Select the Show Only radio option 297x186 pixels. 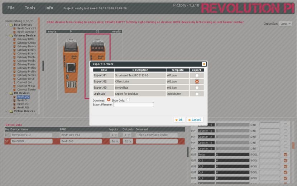[128, 99]
